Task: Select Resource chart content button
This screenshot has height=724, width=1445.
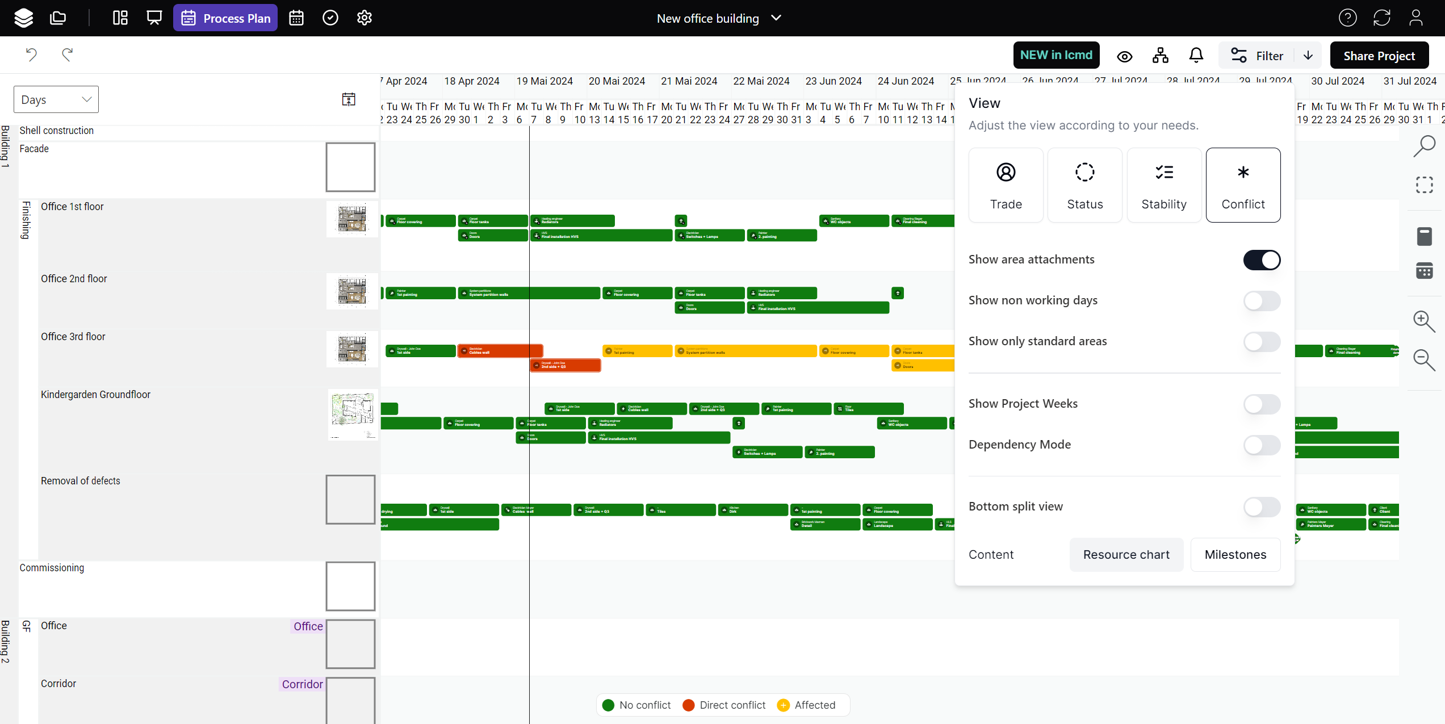Action: click(x=1126, y=555)
